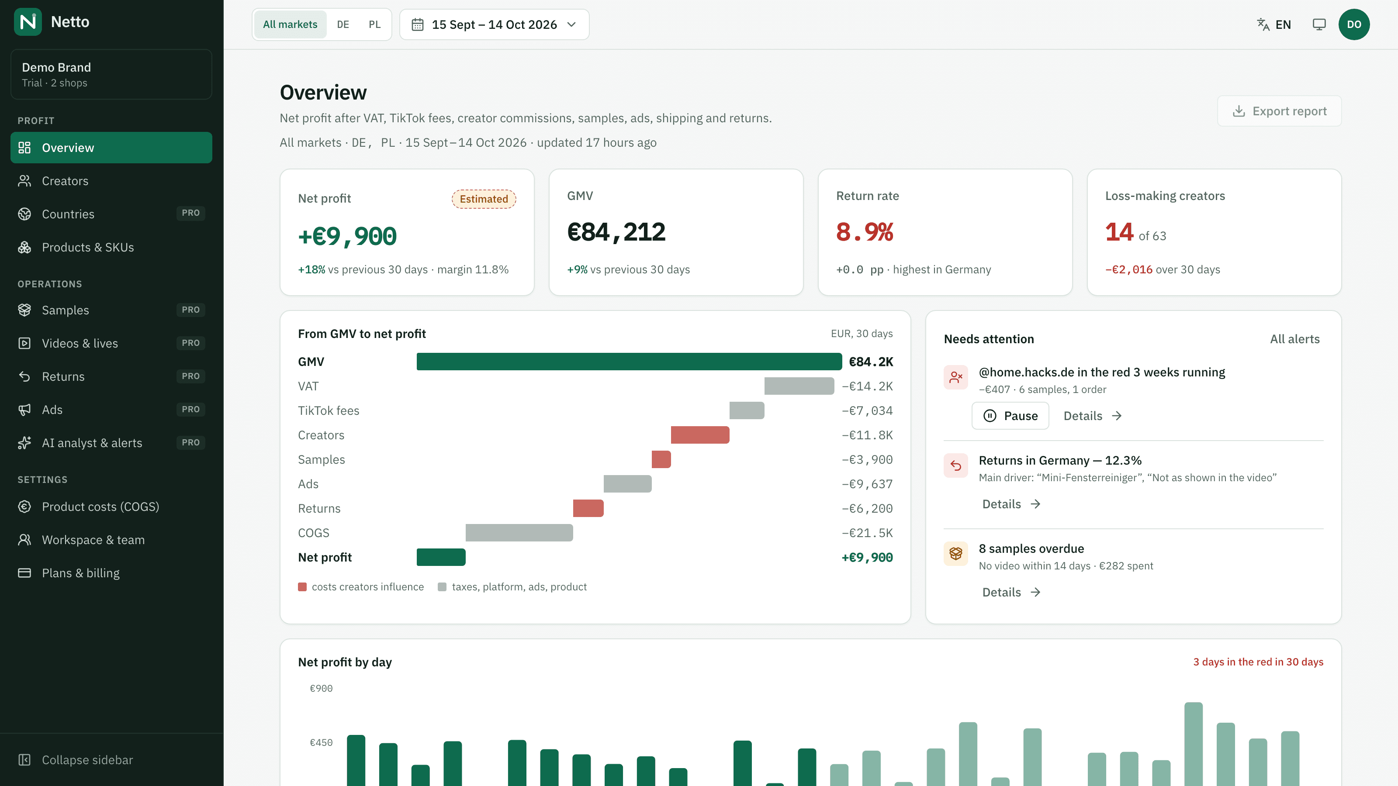The width and height of the screenshot is (1398, 786).
Task: Click the Videos & lives play icon
Action: point(24,343)
